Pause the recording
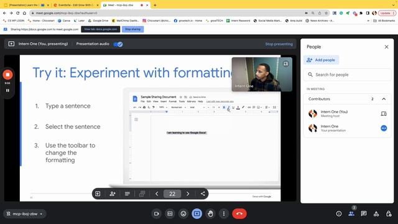 pyautogui.click(x=7, y=90)
